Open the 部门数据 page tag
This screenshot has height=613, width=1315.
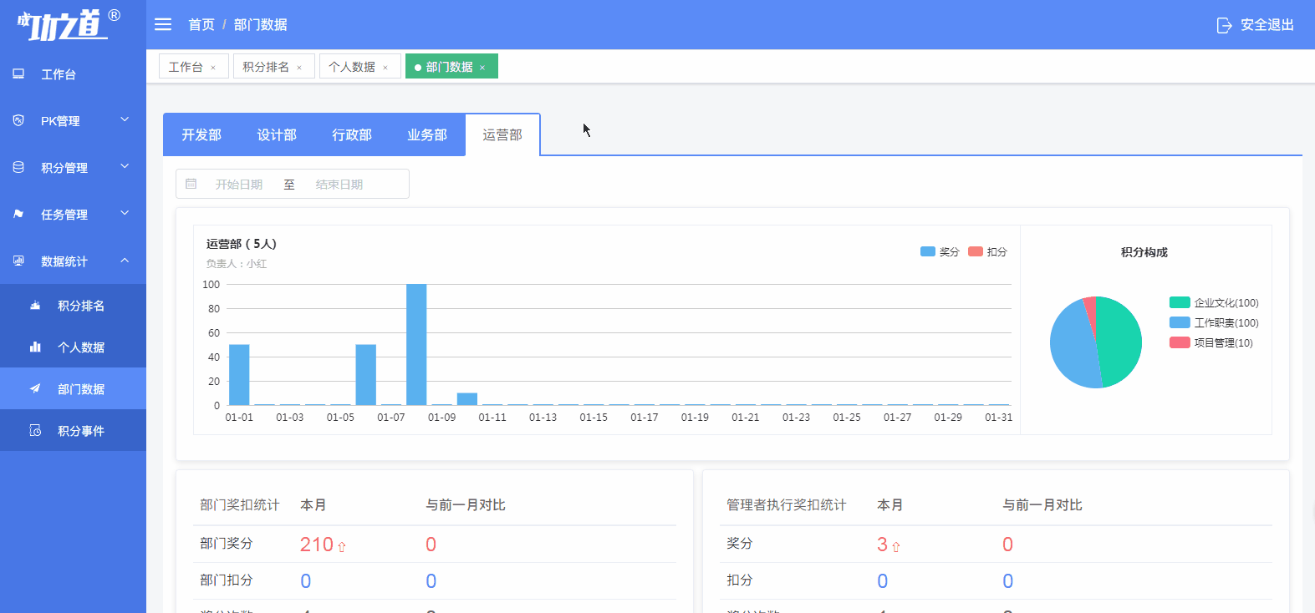(x=450, y=67)
